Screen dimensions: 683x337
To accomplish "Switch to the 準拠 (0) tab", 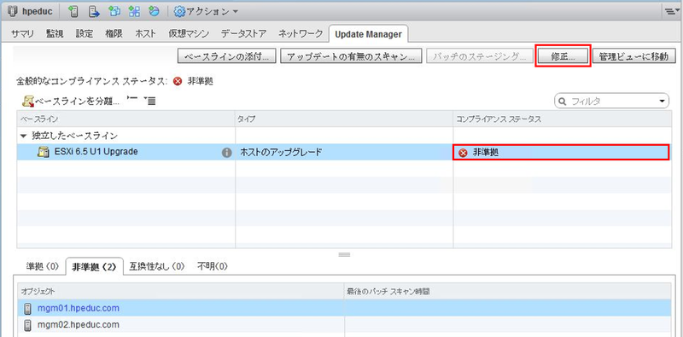I will [x=41, y=265].
